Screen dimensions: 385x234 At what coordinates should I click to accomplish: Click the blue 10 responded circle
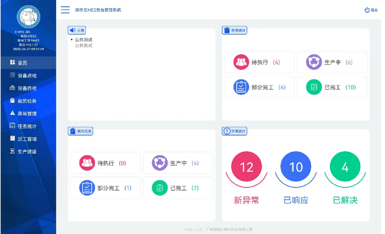tap(296, 167)
